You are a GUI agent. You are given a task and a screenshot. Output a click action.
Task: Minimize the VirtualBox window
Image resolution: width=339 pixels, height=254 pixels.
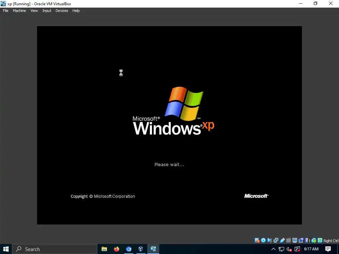[x=301, y=3]
